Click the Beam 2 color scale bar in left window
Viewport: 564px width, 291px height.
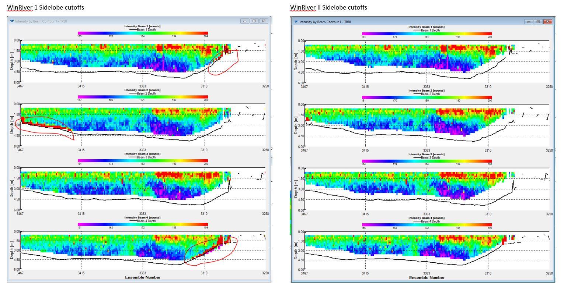(143, 97)
